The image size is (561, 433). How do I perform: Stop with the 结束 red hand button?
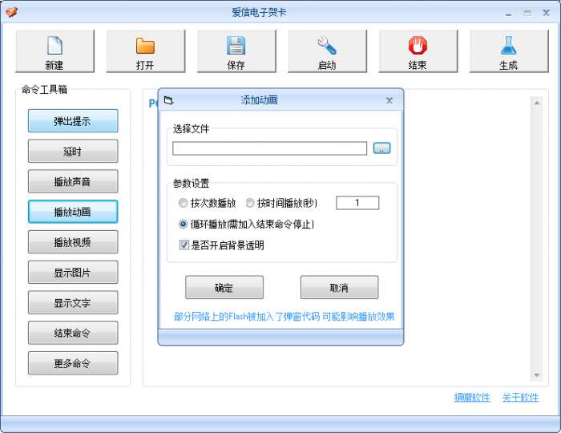coord(418,51)
